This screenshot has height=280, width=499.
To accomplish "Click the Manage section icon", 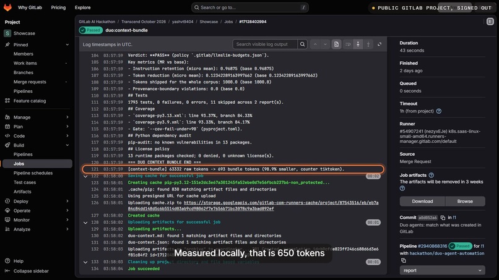I will pyautogui.click(x=7, y=117).
